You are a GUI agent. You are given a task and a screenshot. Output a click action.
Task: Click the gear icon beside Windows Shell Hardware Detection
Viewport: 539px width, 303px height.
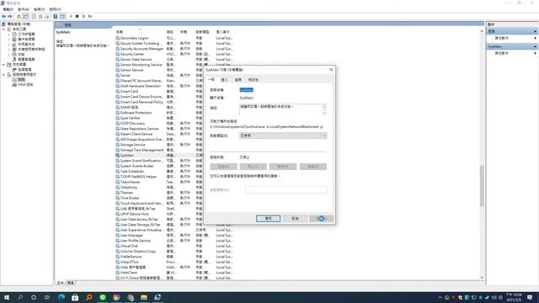click(x=118, y=86)
